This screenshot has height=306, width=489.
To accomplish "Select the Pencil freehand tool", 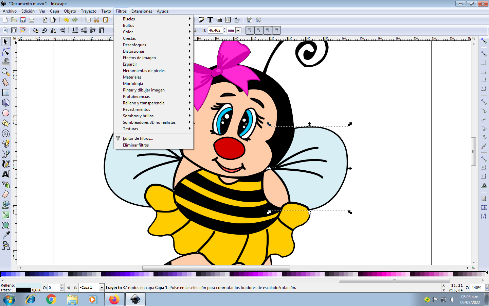I will [5, 143].
